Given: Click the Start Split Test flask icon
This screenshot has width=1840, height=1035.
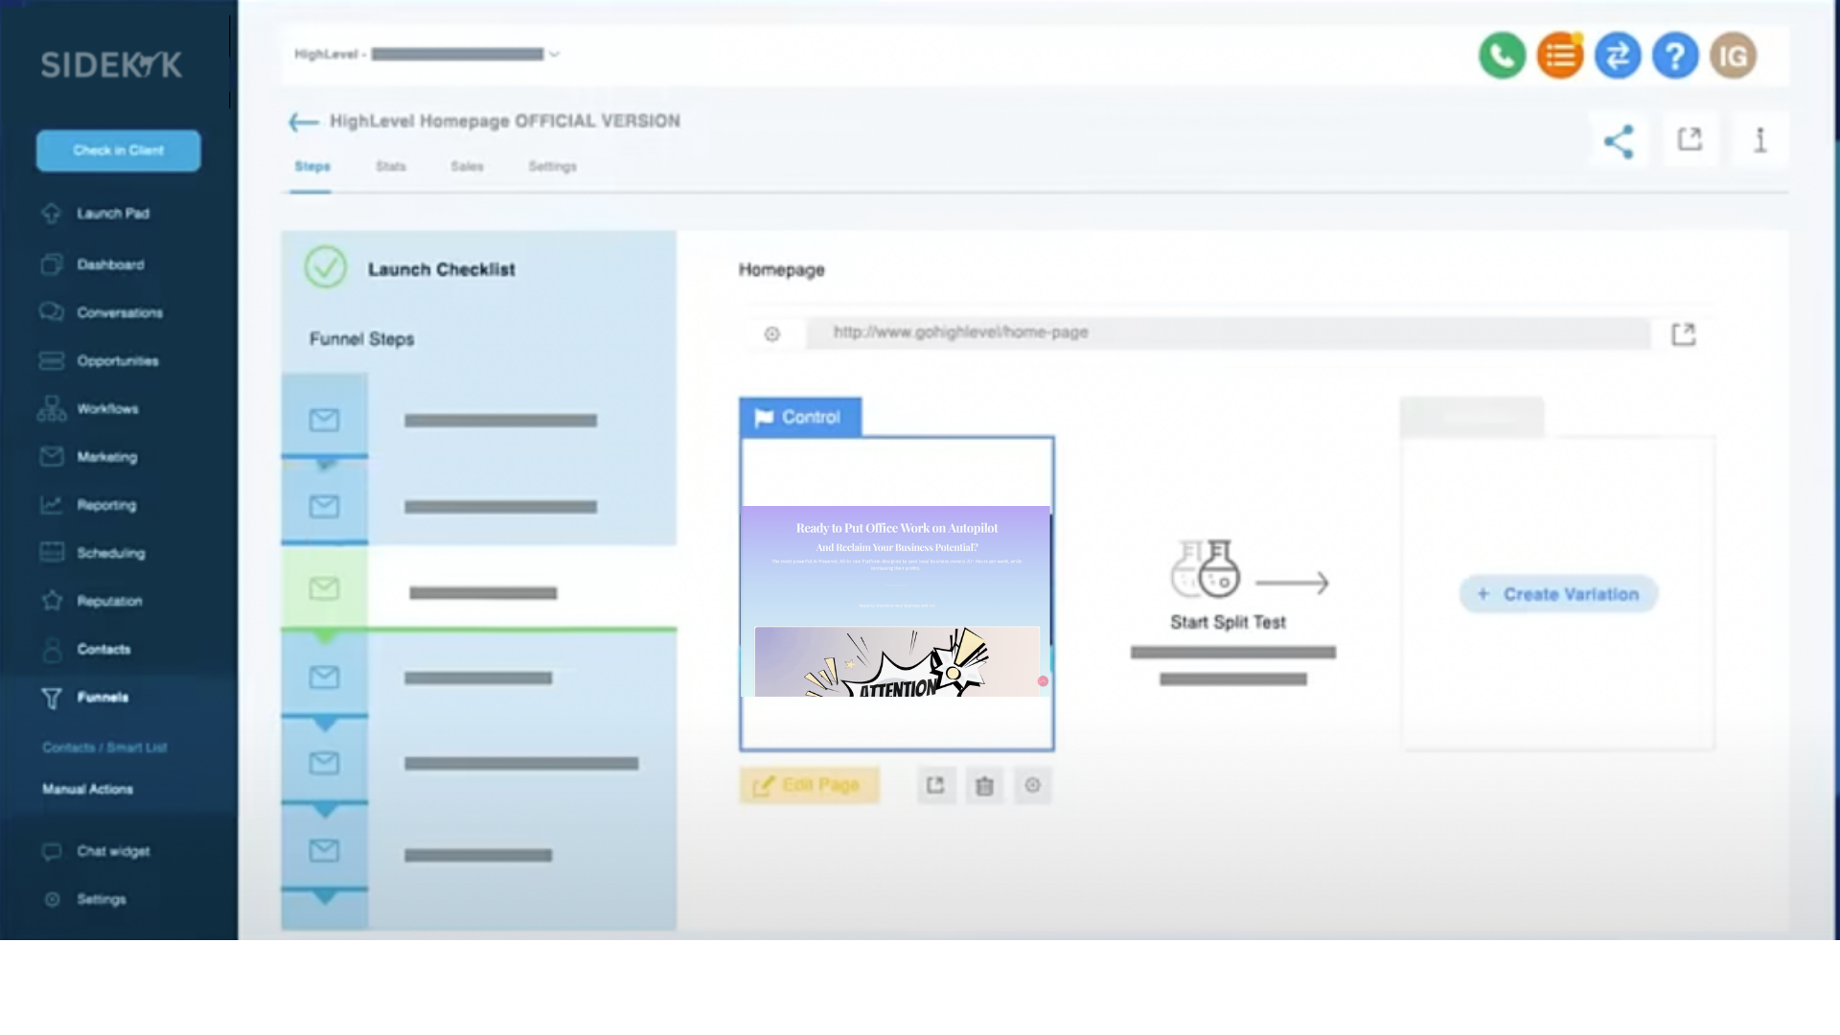Looking at the screenshot, I should [x=1206, y=568].
